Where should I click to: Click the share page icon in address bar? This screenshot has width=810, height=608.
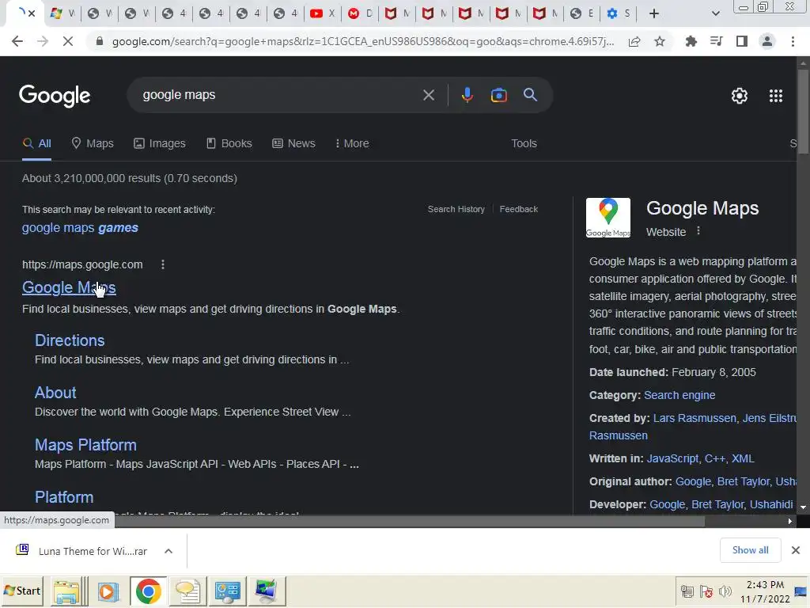point(634,41)
